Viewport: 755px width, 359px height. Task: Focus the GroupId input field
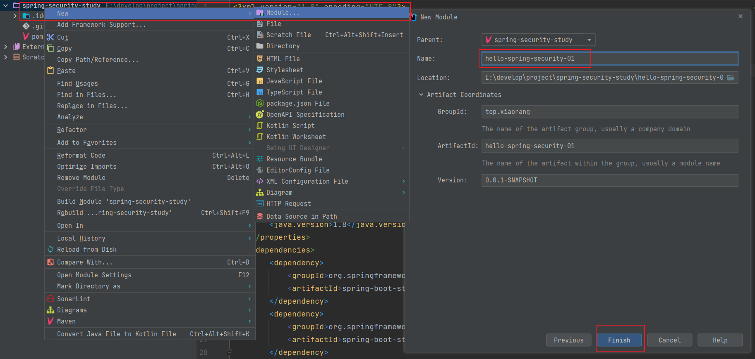point(609,112)
